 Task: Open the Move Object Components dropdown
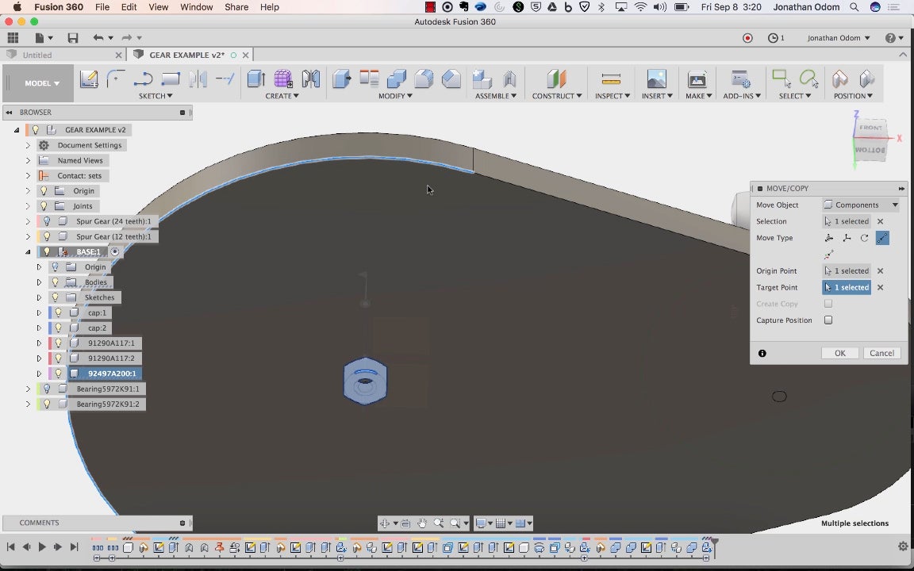click(x=862, y=205)
